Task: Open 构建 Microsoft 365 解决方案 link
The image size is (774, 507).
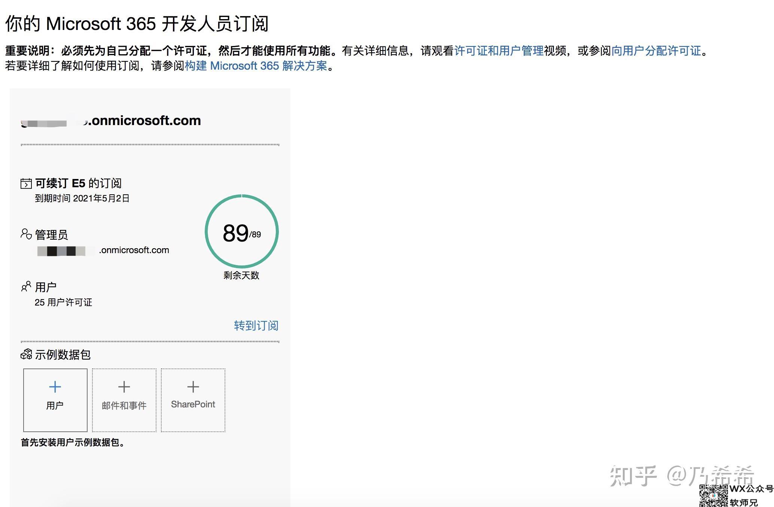Action: tap(256, 66)
